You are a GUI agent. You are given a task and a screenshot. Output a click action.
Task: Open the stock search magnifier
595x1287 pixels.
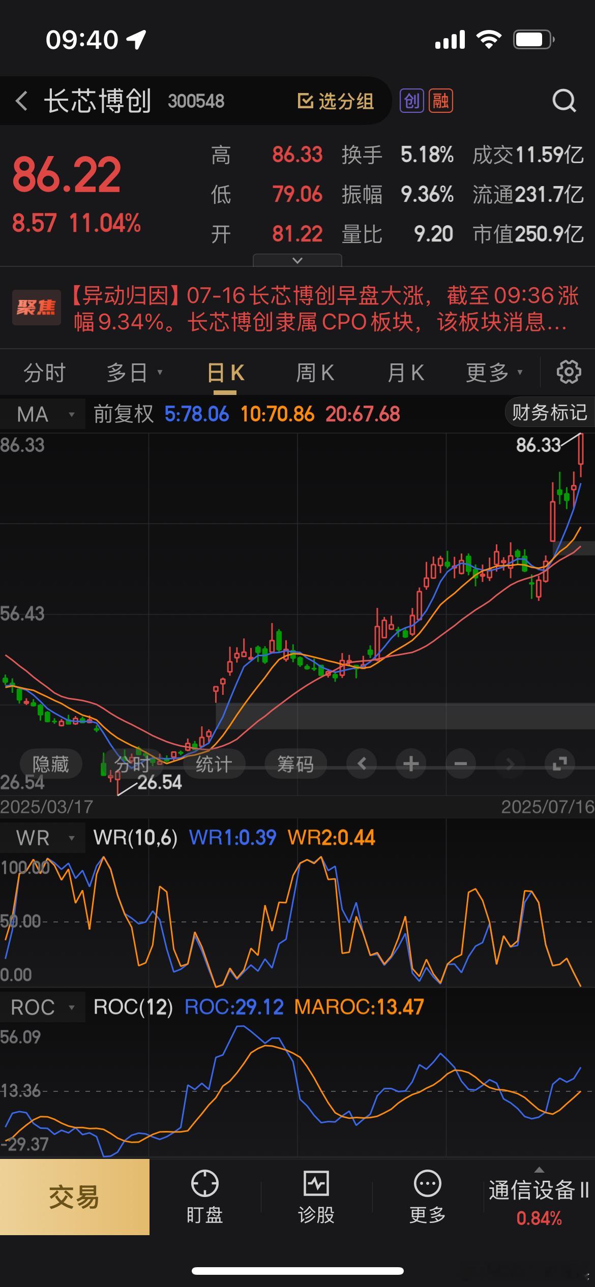point(564,101)
